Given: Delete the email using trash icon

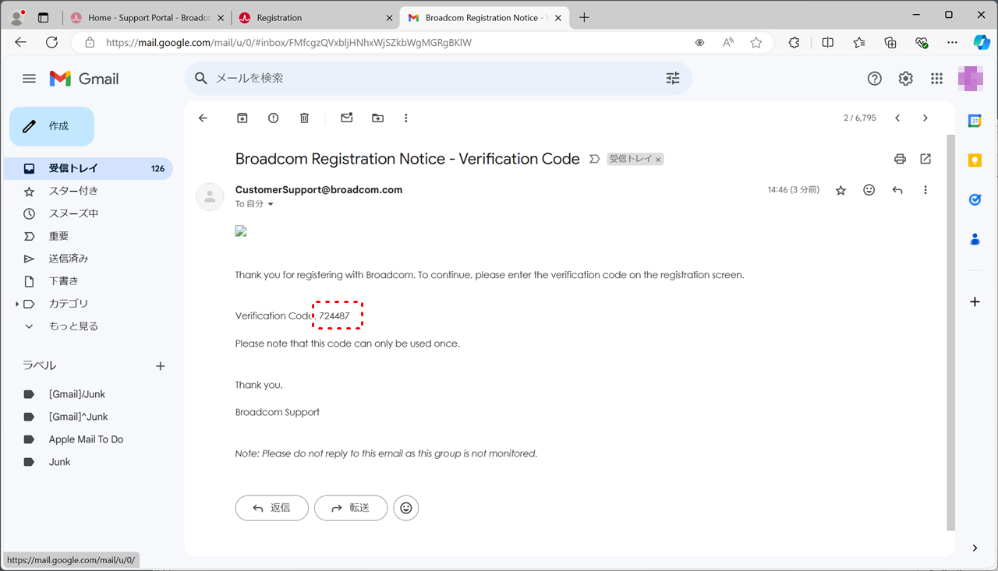Looking at the screenshot, I should (304, 118).
